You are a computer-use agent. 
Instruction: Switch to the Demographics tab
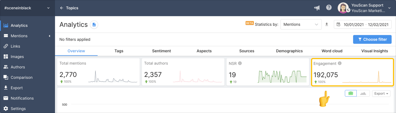(289, 51)
